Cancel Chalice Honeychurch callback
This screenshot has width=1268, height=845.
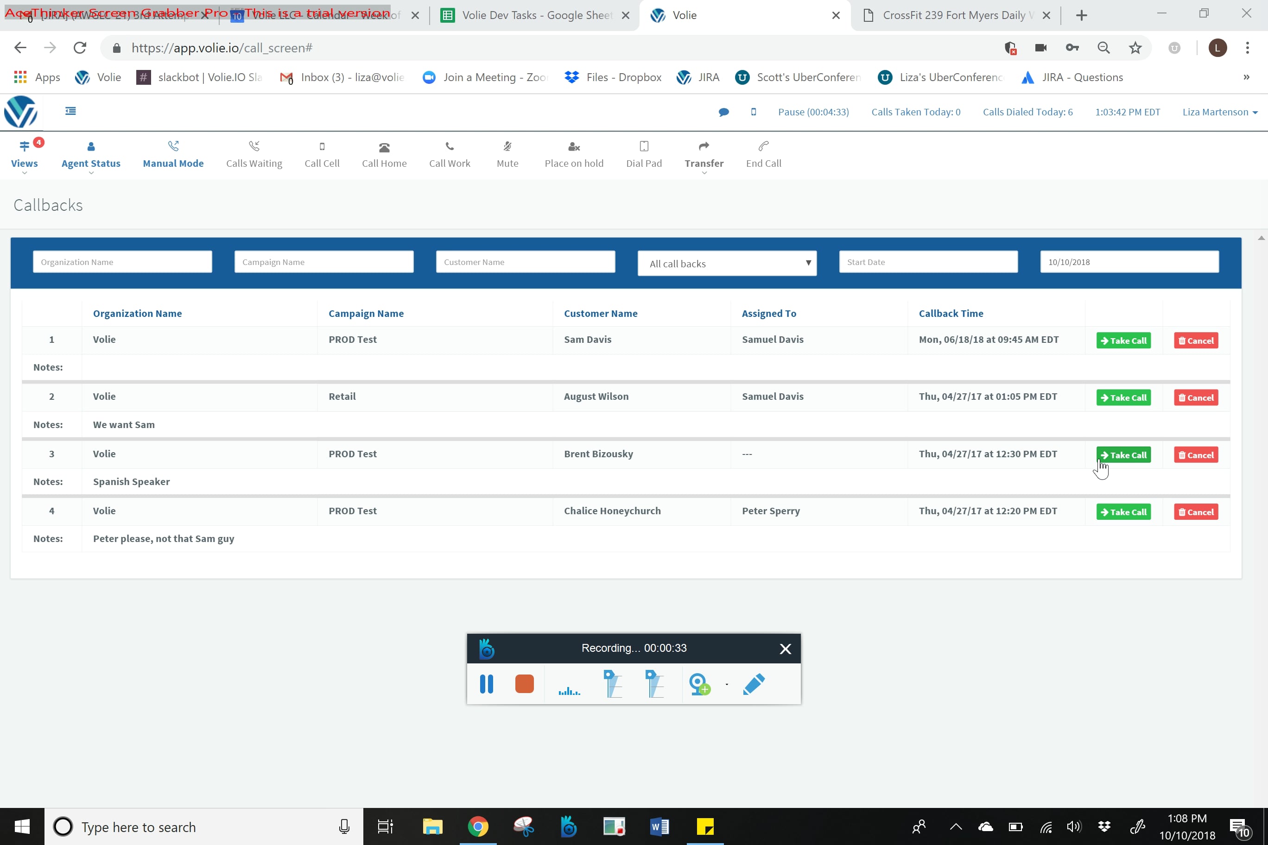click(x=1196, y=512)
